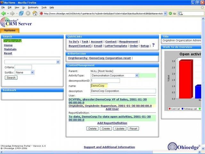Click the Stop loading icon
Viewport: 205px width, 154px height.
[x=28, y=13]
